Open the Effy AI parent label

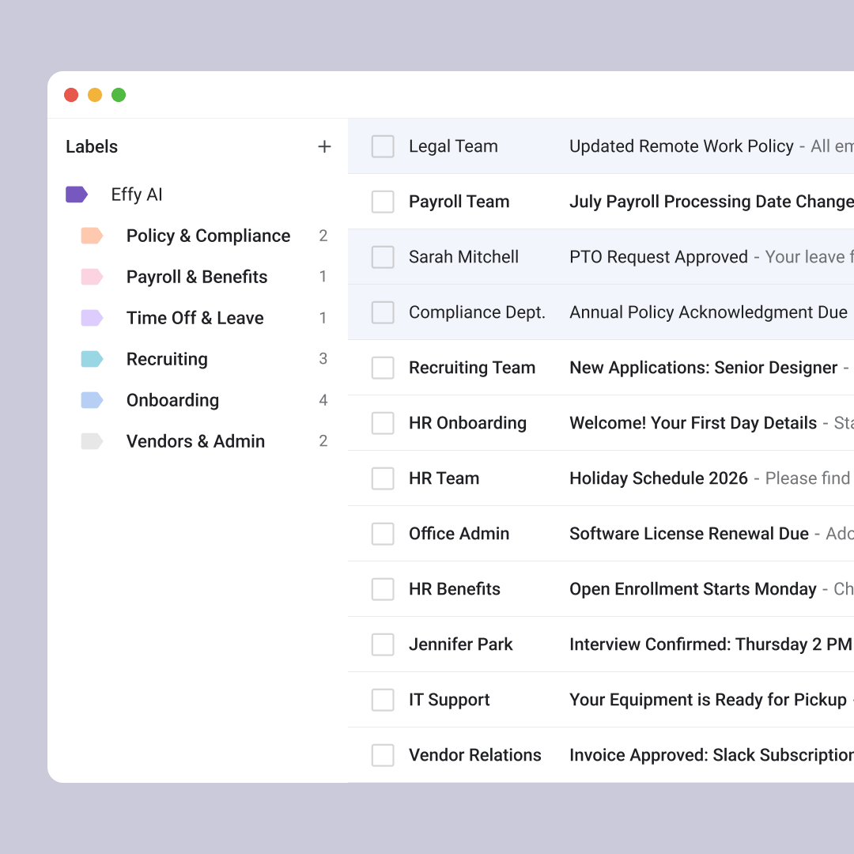pyautogui.click(x=137, y=195)
